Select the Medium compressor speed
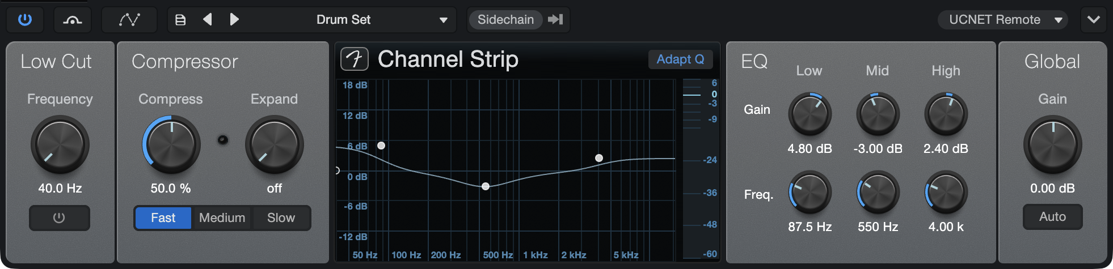The width and height of the screenshot is (1113, 269). tap(222, 218)
